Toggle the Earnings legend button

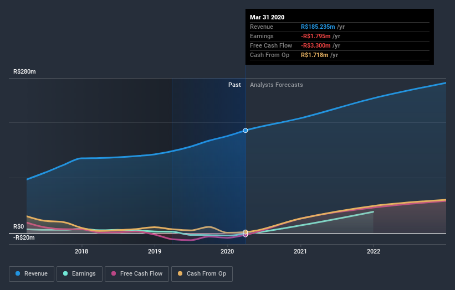point(79,274)
